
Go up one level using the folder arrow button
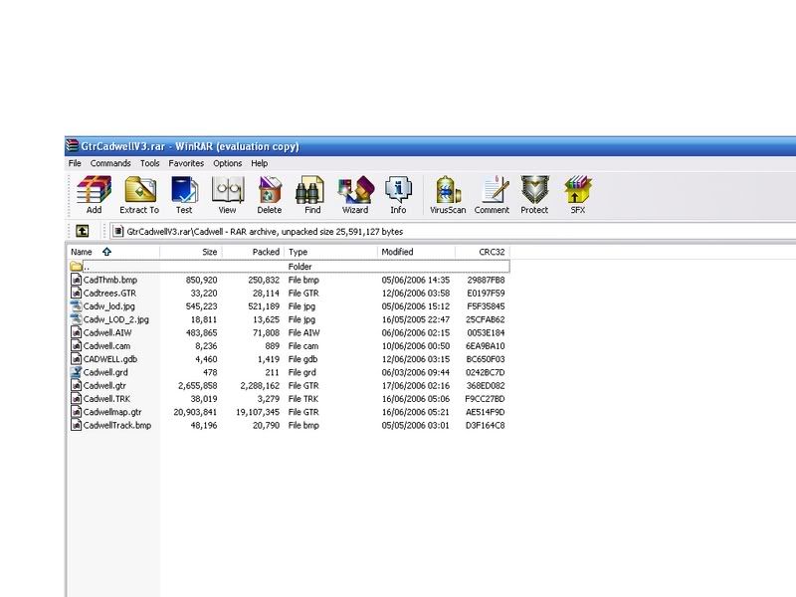click(x=82, y=231)
